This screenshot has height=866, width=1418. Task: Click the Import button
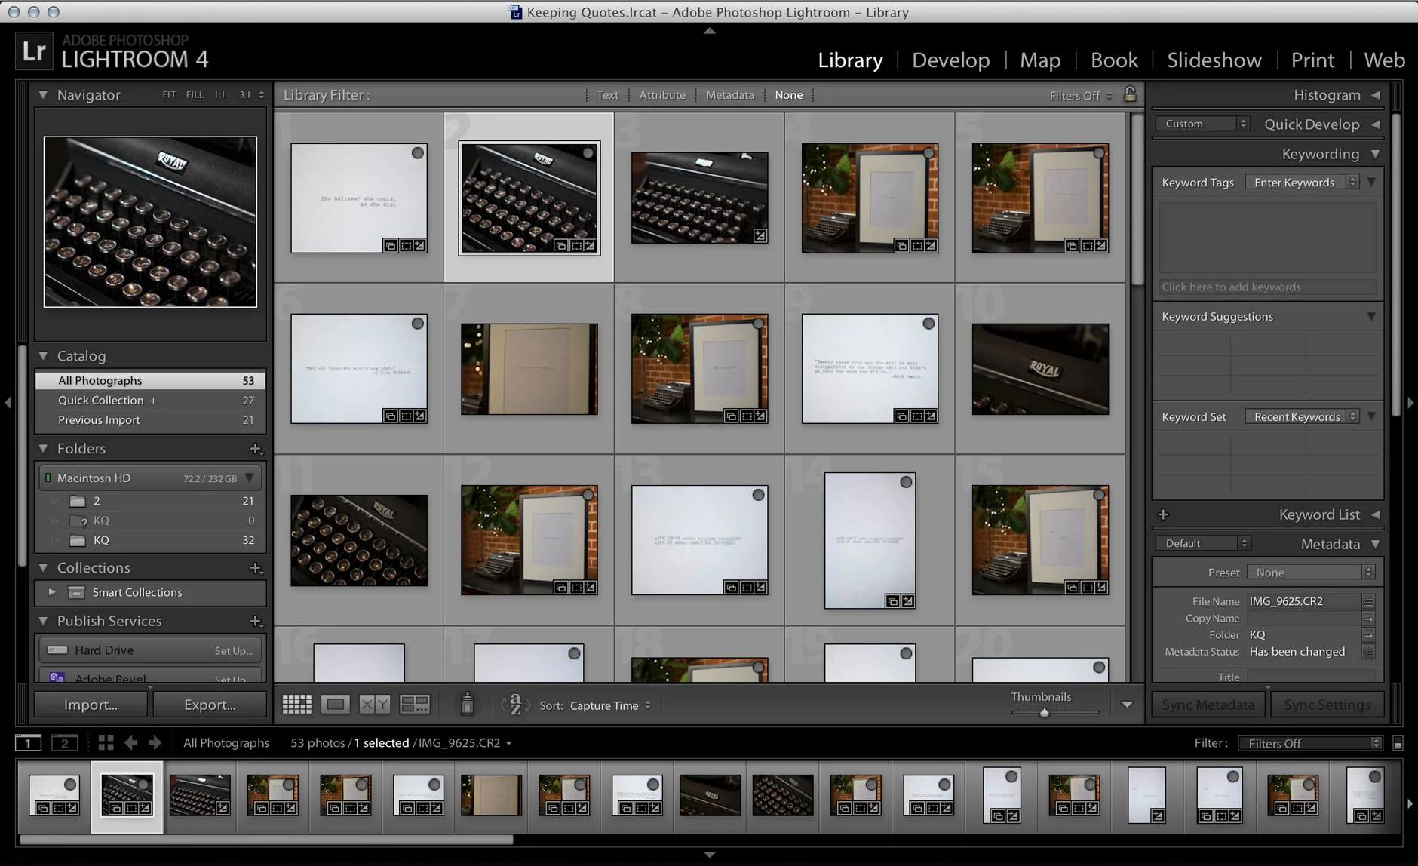[91, 705]
